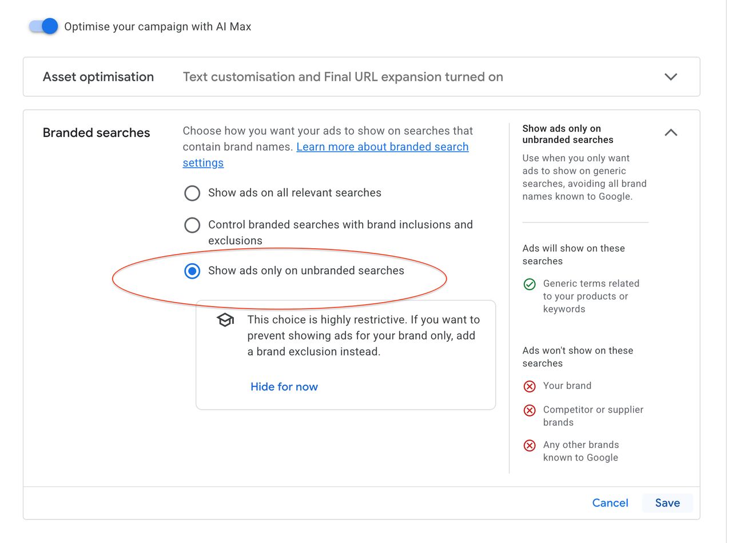The height and width of the screenshot is (543, 732).
Task: Click the red X beside Your brand
Action: click(530, 386)
